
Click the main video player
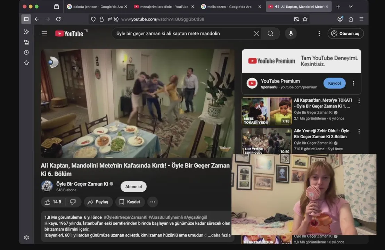click(x=138, y=103)
